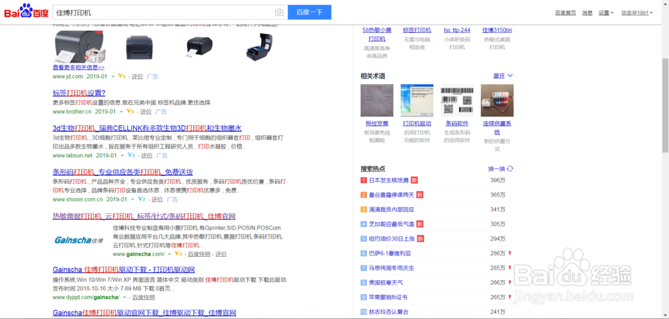
Task: Open 税控发票 text link
Action: click(377, 124)
